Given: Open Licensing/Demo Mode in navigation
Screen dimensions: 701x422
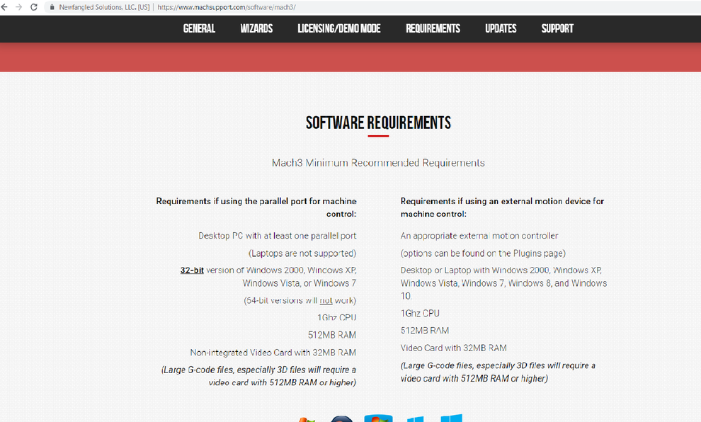Looking at the screenshot, I should tap(338, 29).
